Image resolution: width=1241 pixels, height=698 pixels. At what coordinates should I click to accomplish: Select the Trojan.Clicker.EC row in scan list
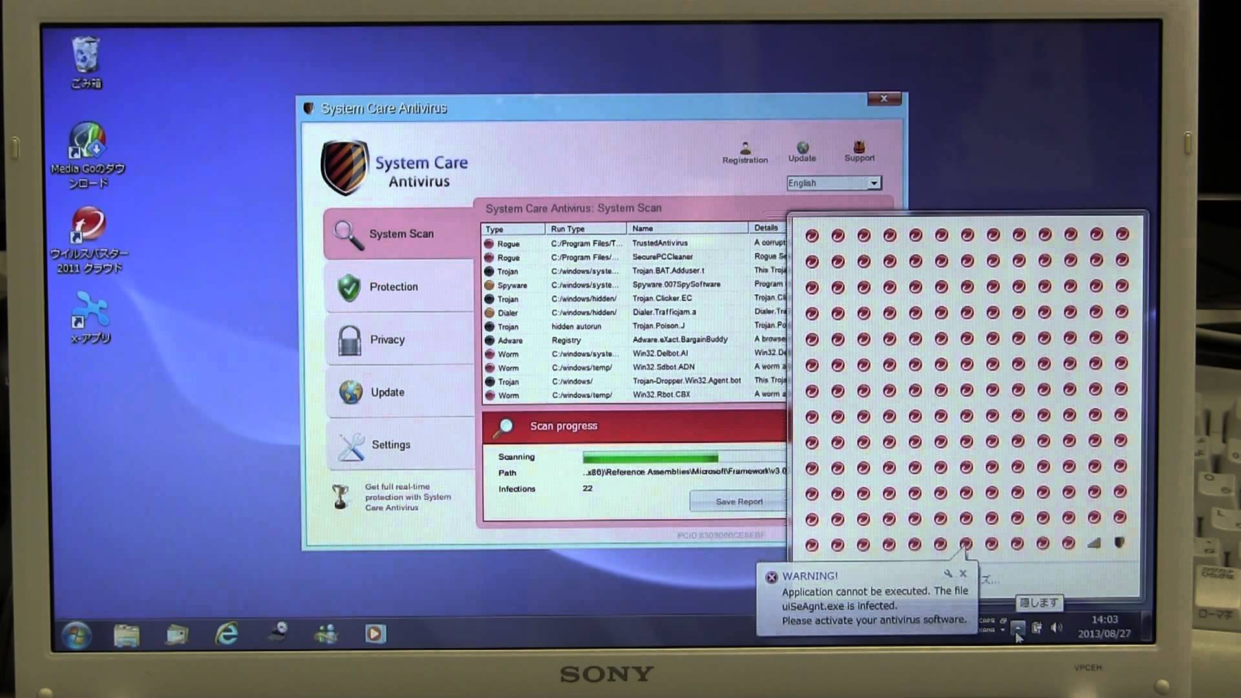click(x=661, y=299)
